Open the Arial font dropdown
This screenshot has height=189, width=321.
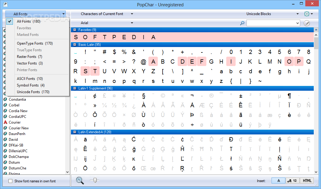coord(107,23)
